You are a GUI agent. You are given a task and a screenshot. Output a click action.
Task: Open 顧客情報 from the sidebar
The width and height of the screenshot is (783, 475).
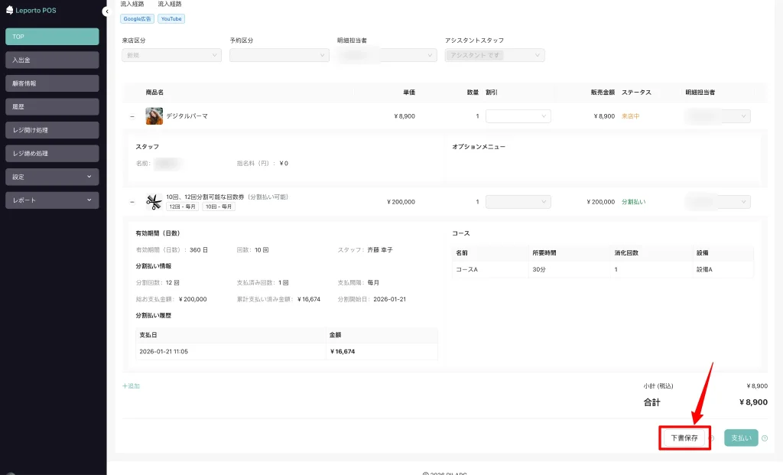(x=52, y=83)
